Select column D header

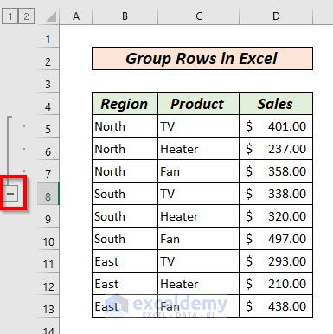pyautogui.click(x=276, y=16)
